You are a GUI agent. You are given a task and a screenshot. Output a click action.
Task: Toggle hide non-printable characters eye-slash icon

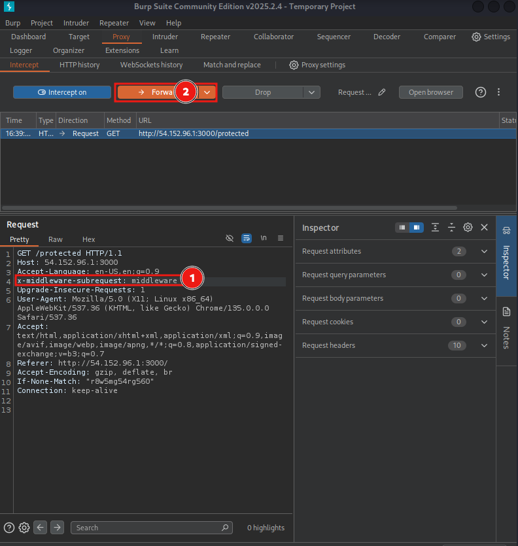(x=229, y=238)
